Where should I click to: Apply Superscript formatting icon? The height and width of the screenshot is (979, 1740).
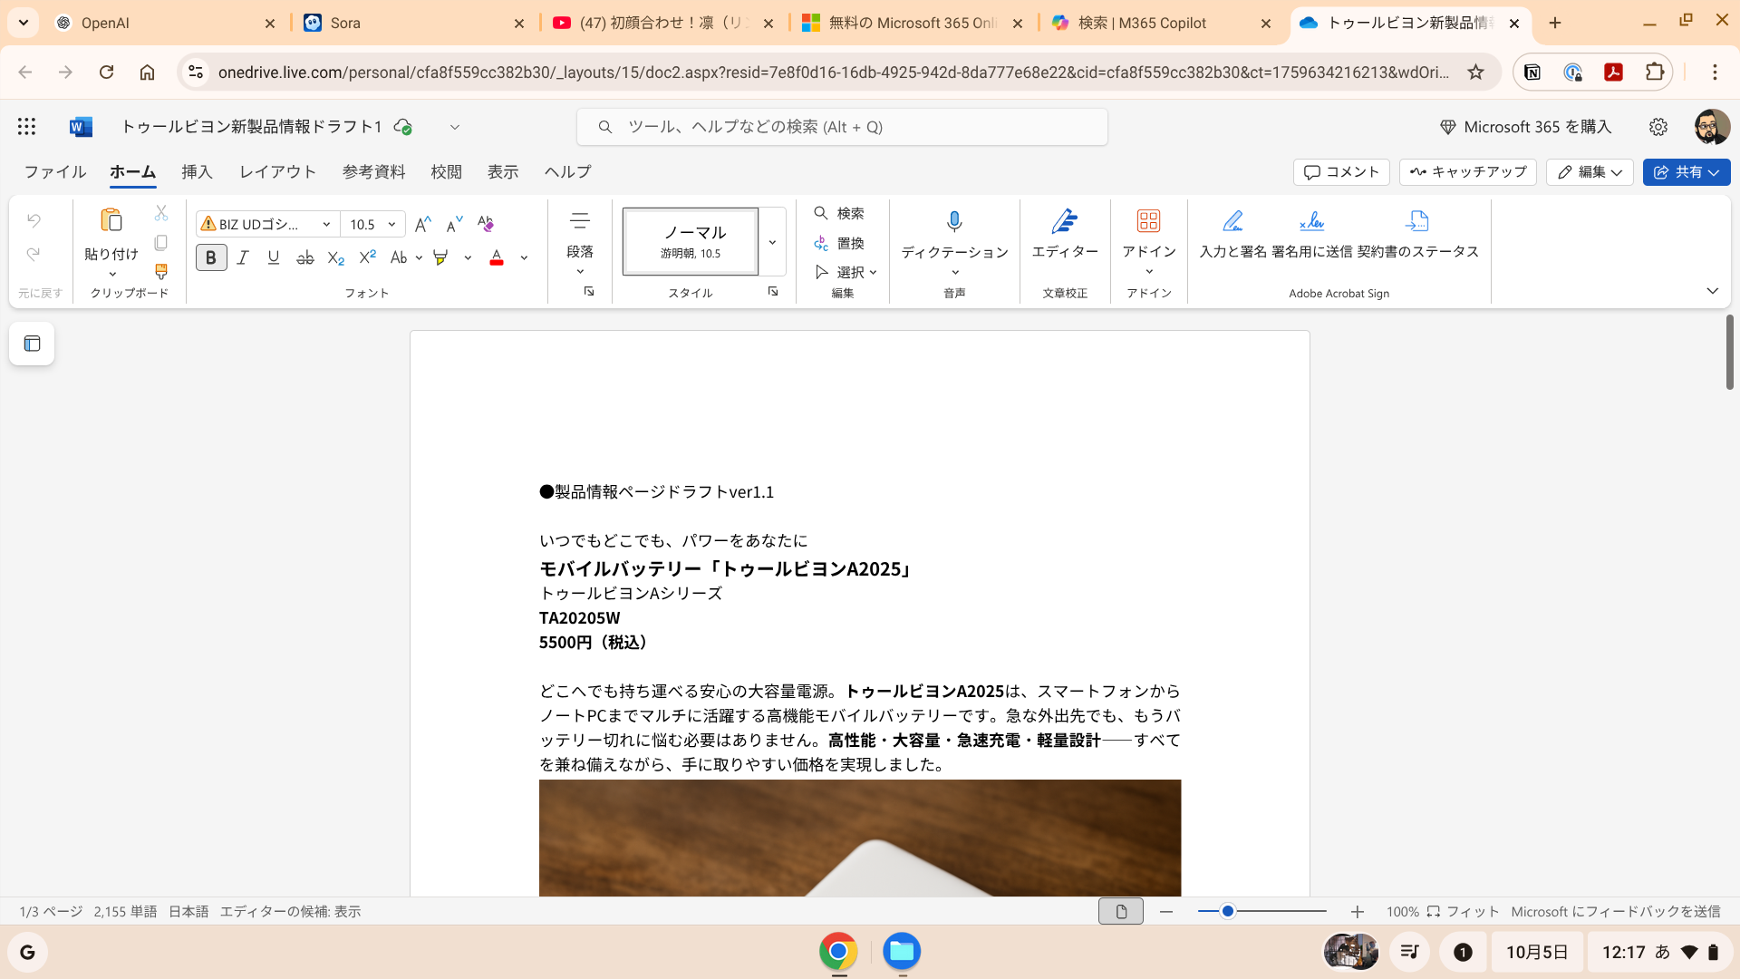coord(367,258)
